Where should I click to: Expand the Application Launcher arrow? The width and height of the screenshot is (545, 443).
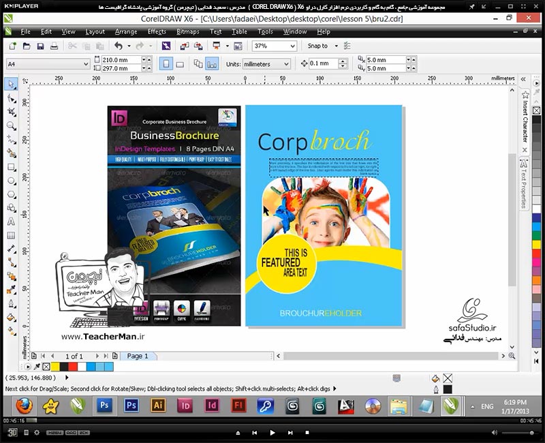coord(228,46)
